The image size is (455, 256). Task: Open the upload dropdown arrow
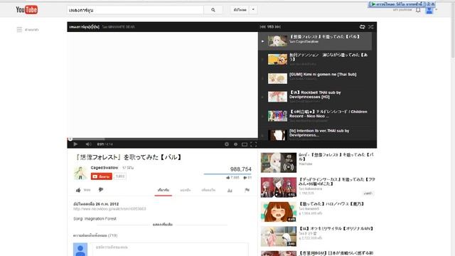253,9
